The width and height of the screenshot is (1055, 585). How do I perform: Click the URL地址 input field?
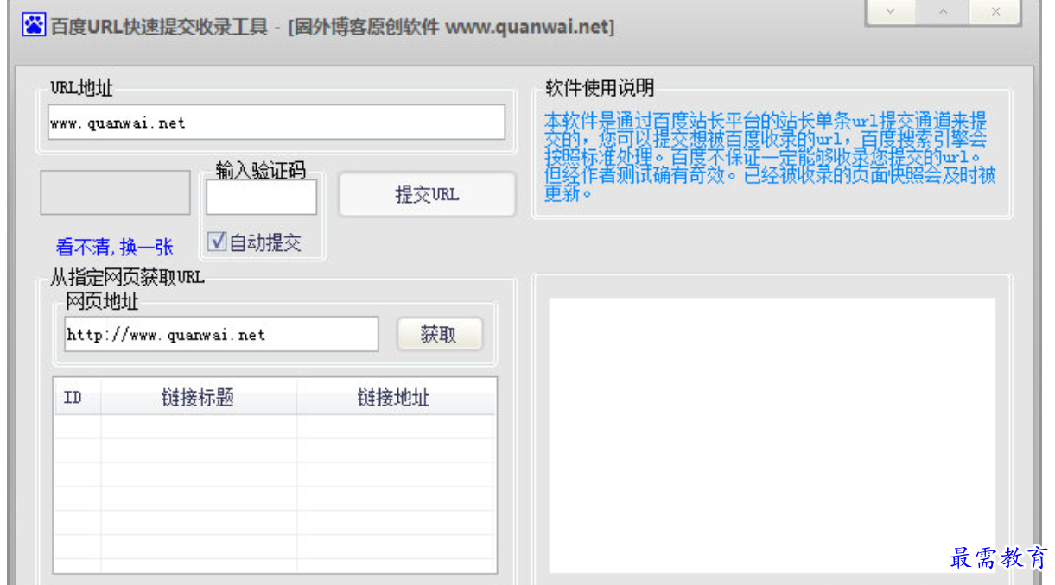pyautogui.click(x=276, y=123)
